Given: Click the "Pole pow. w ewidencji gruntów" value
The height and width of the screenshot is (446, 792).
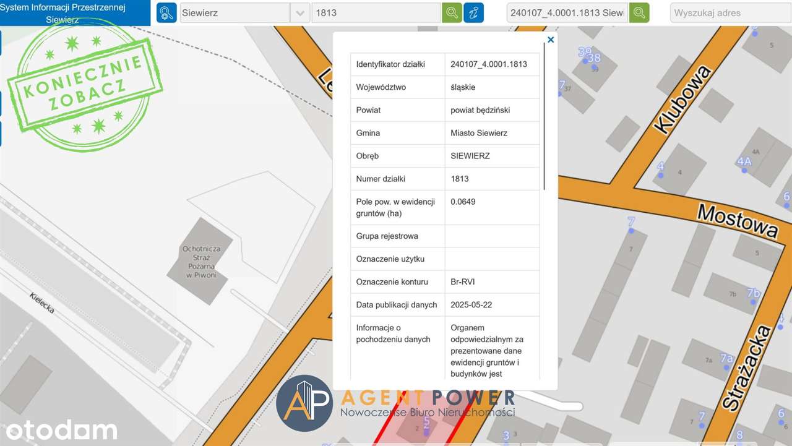Looking at the screenshot, I should coord(463,201).
